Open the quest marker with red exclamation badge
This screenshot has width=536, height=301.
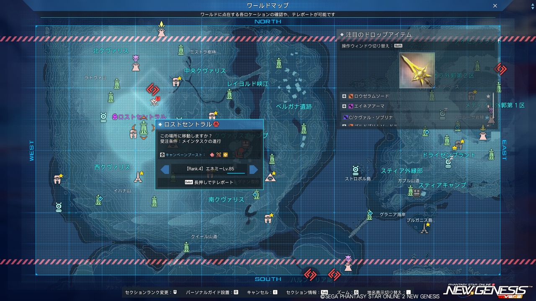point(155,101)
